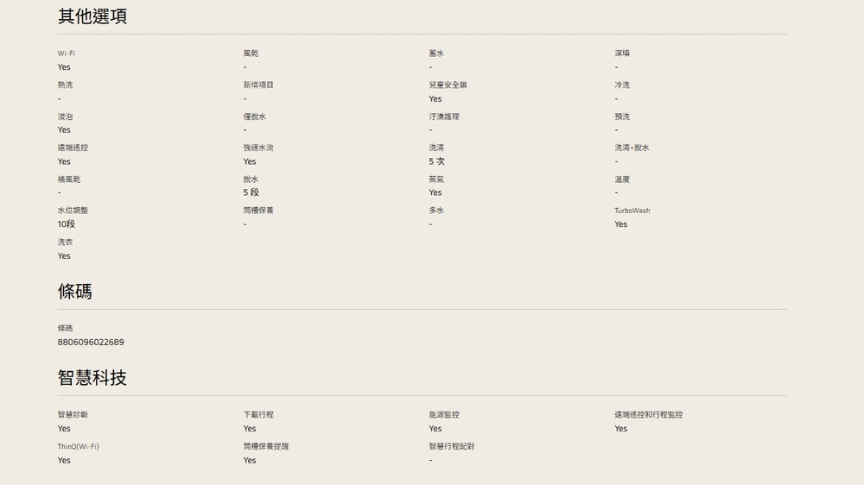Select the TurboWash specification label
This screenshot has height=485, width=864.
click(632, 211)
